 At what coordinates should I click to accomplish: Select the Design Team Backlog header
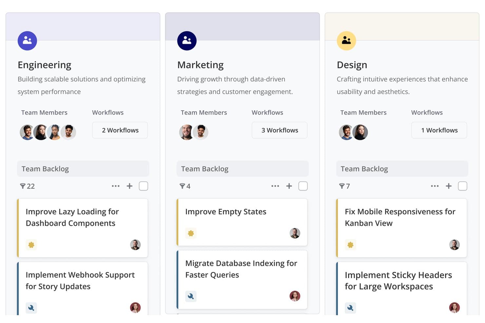click(x=402, y=169)
